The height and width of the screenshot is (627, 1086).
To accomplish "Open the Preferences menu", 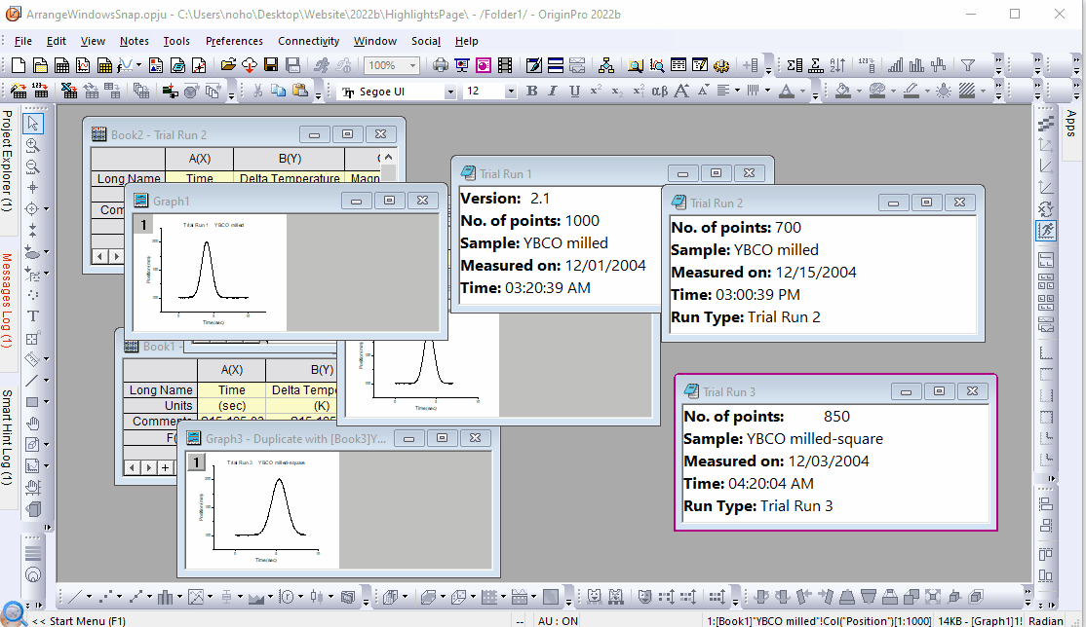I will (x=234, y=41).
